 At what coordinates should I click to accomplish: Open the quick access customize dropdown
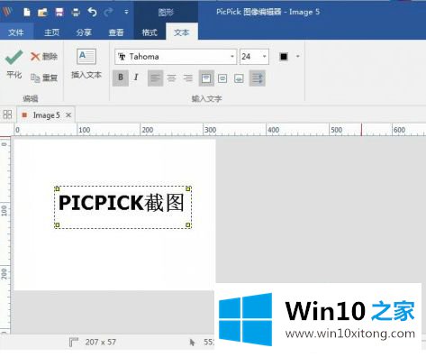pyautogui.click(x=126, y=12)
